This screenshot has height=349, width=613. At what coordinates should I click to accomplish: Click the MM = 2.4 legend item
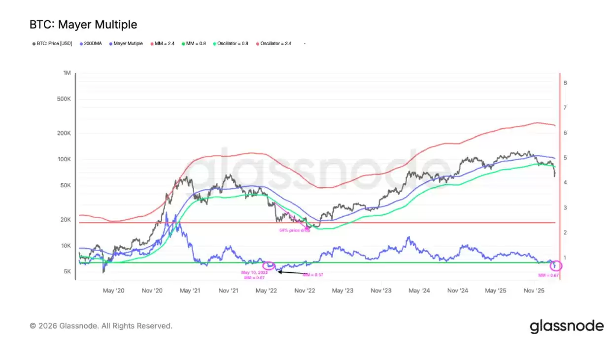(x=163, y=44)
